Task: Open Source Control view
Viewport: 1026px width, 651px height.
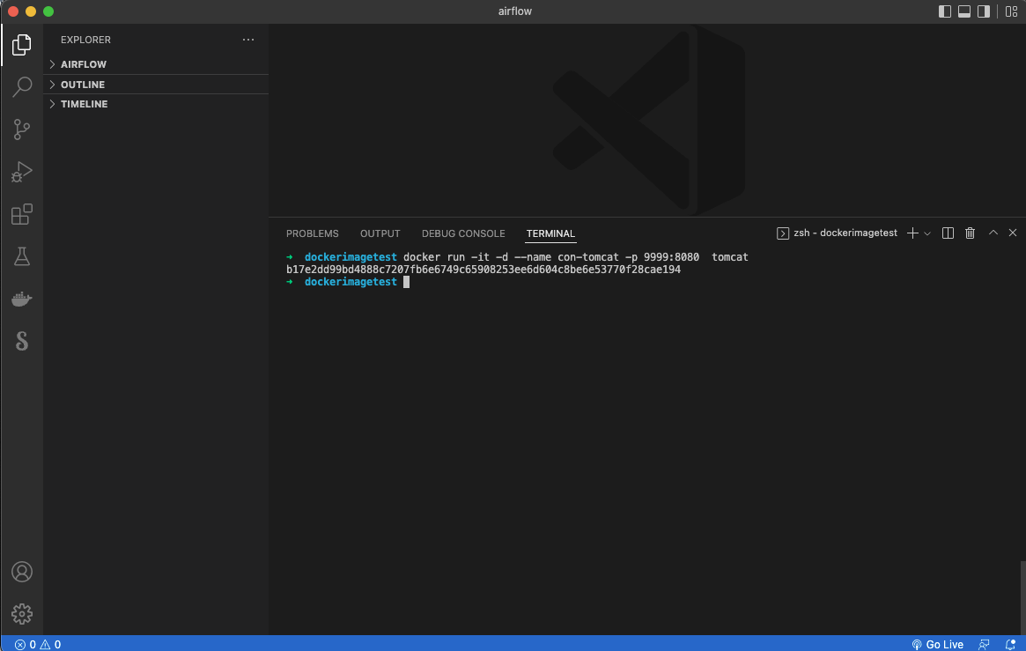Action: pos(22,129)
